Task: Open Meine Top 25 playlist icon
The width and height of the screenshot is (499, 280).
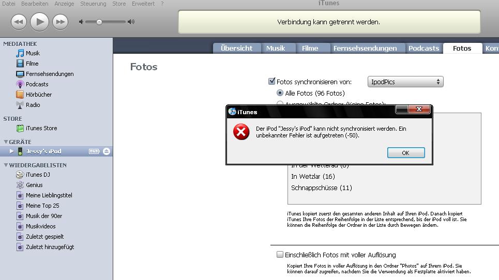Action: pyautogui.click(x=20, y=206)
